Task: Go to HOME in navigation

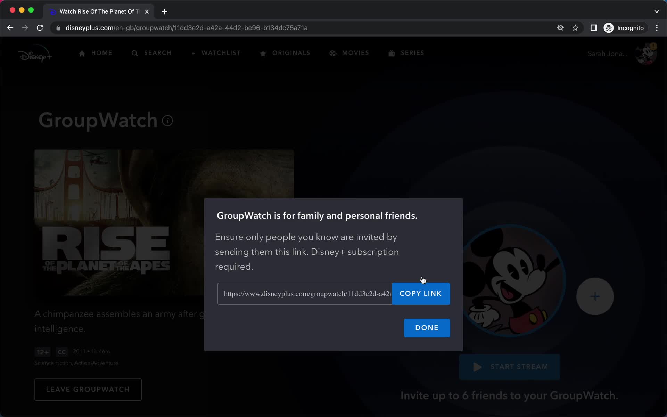Action: pyautogui.click(x=95, y=53)
